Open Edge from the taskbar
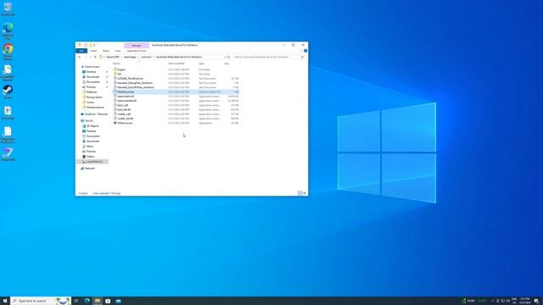Image resolution: width=543 pixels, height=305 pixels. click(x=87, y=301)
